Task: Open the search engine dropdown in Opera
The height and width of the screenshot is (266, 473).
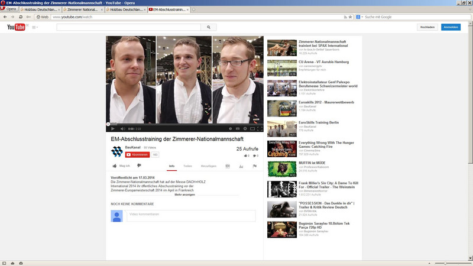Action: click(359, 17)
